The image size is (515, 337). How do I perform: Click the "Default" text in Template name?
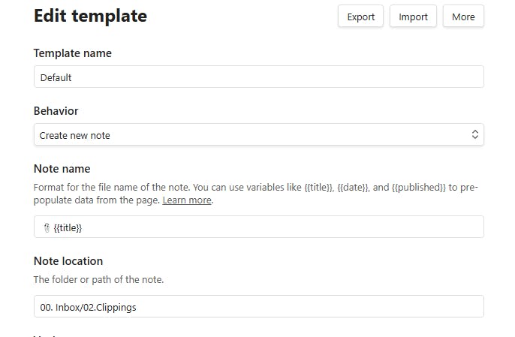point(56,77)
